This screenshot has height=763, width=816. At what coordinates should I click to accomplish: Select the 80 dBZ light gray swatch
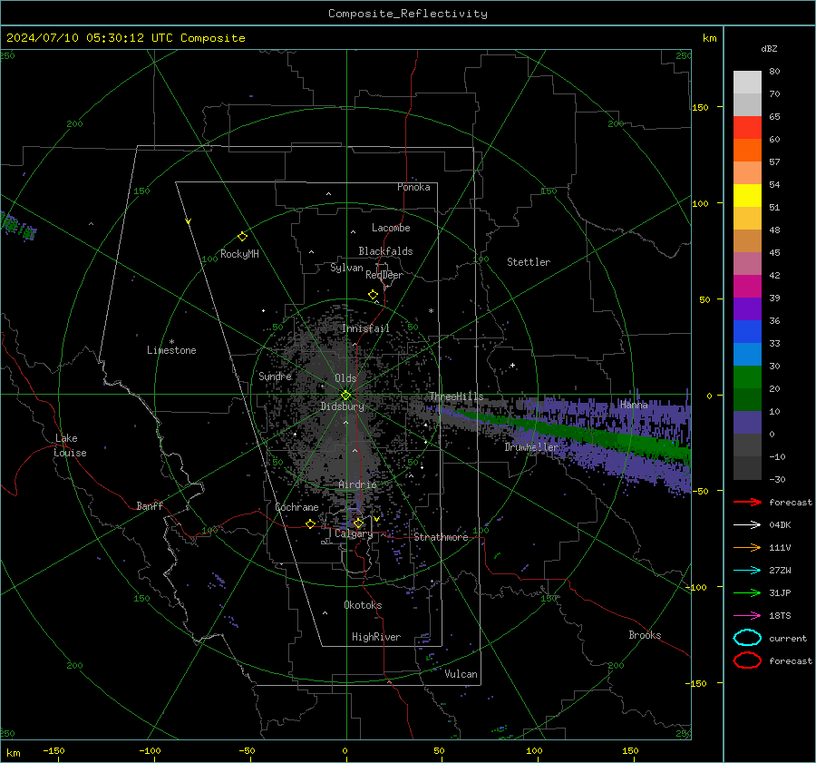[747, 83]
